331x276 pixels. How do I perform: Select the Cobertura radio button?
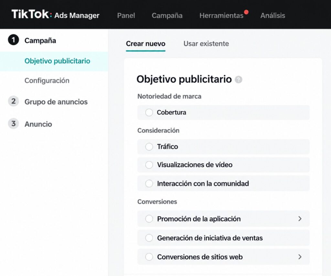(x=149, y=112)
